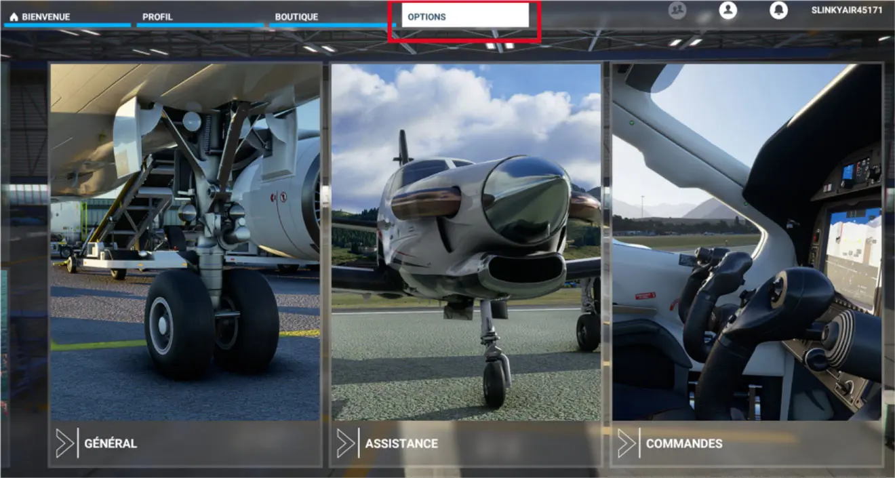Click the chevron icon next to Général
The image size is (895, 478).
[x=65, y=443]
